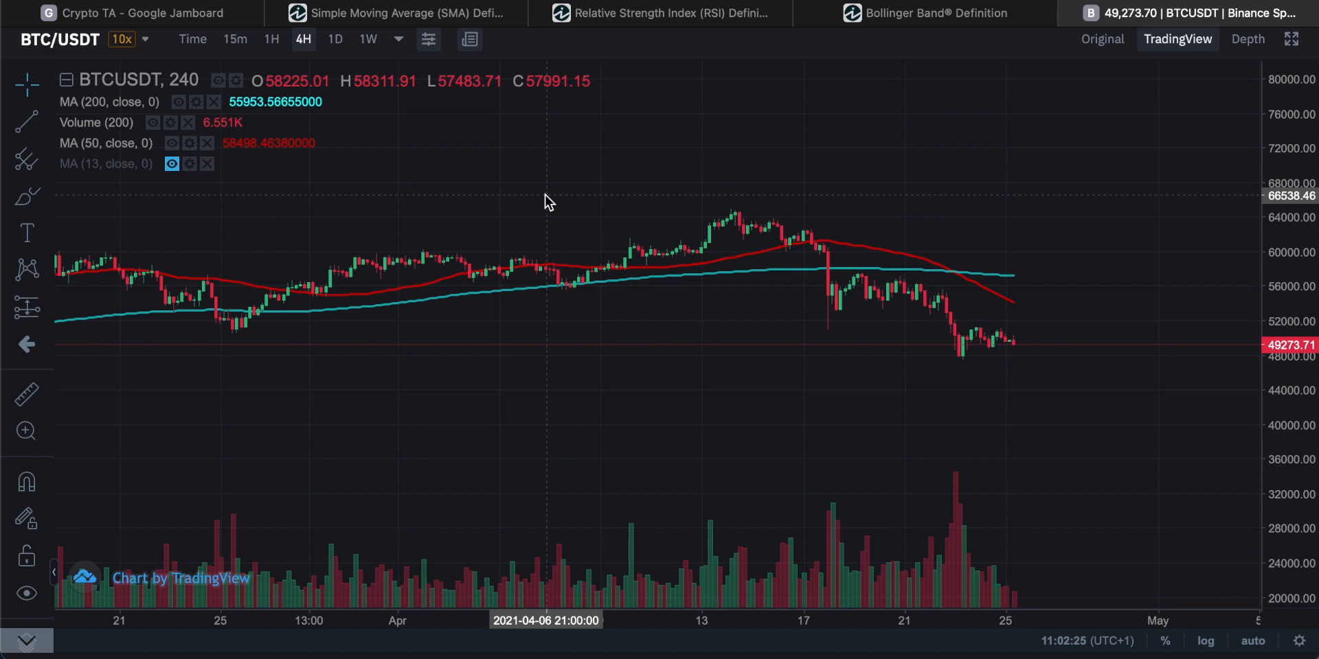This screenshot has height=659, width=1319.
Task: Toggle MA 50 visibility eye
Action: [x=172, y=143]
